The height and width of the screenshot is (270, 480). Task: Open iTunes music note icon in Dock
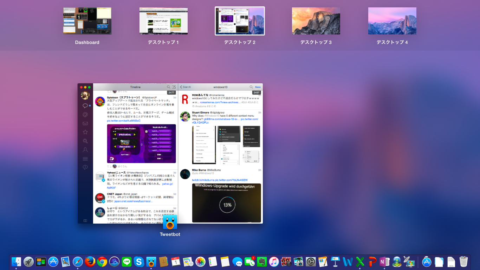(x=274, y=262)
